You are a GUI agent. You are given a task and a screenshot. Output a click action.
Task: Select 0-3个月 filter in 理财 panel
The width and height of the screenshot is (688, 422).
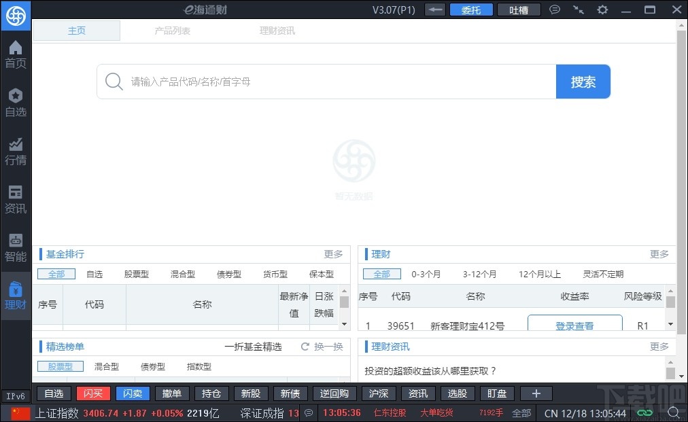(426, 274)
